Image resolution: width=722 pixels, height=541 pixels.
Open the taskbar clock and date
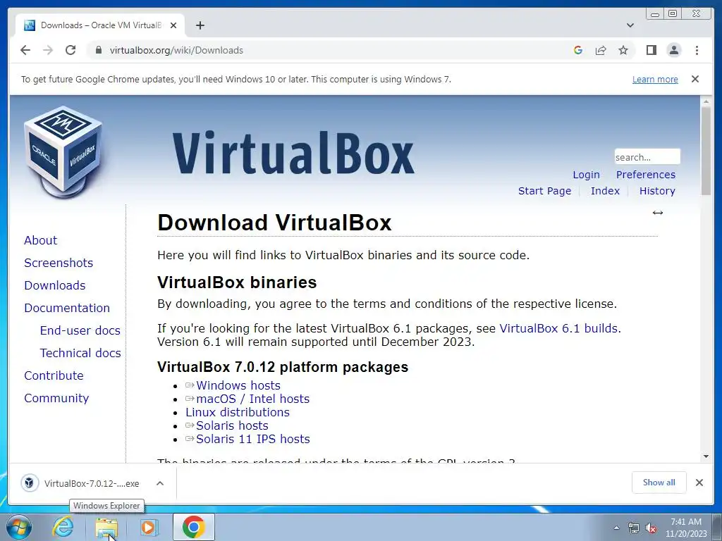[x=686, y=528]
